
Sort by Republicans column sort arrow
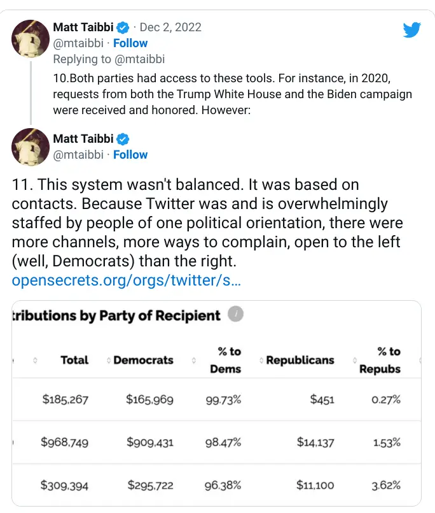pyautogui.click(x=261, y=360)
